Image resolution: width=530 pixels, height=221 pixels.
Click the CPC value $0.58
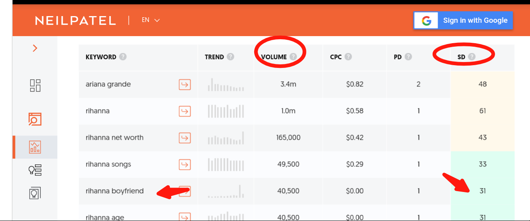pyautogui.click(x=355, y=111)
